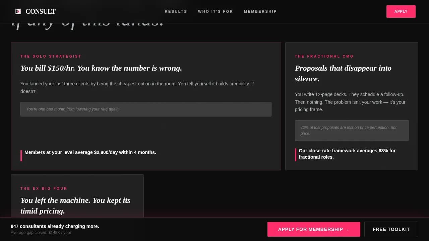Navigate to the Membership nav item
This screenshot has height=241, width=429.
coord(260,11)
